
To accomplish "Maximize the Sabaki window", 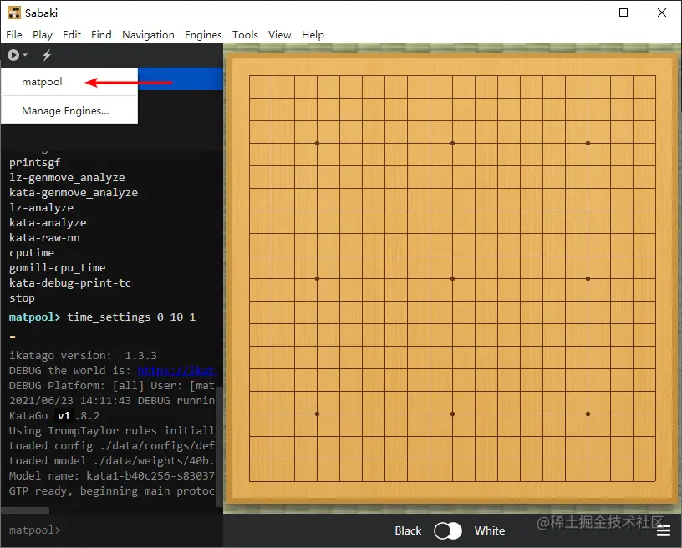I will coord(623,13).
